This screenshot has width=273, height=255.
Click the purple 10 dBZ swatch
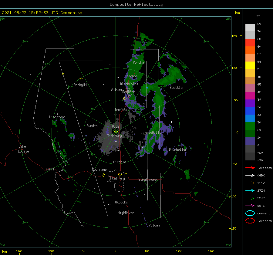(x=250, y=141)
